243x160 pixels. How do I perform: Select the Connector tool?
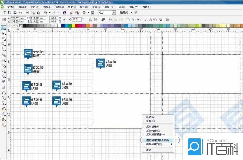[3, 98]
